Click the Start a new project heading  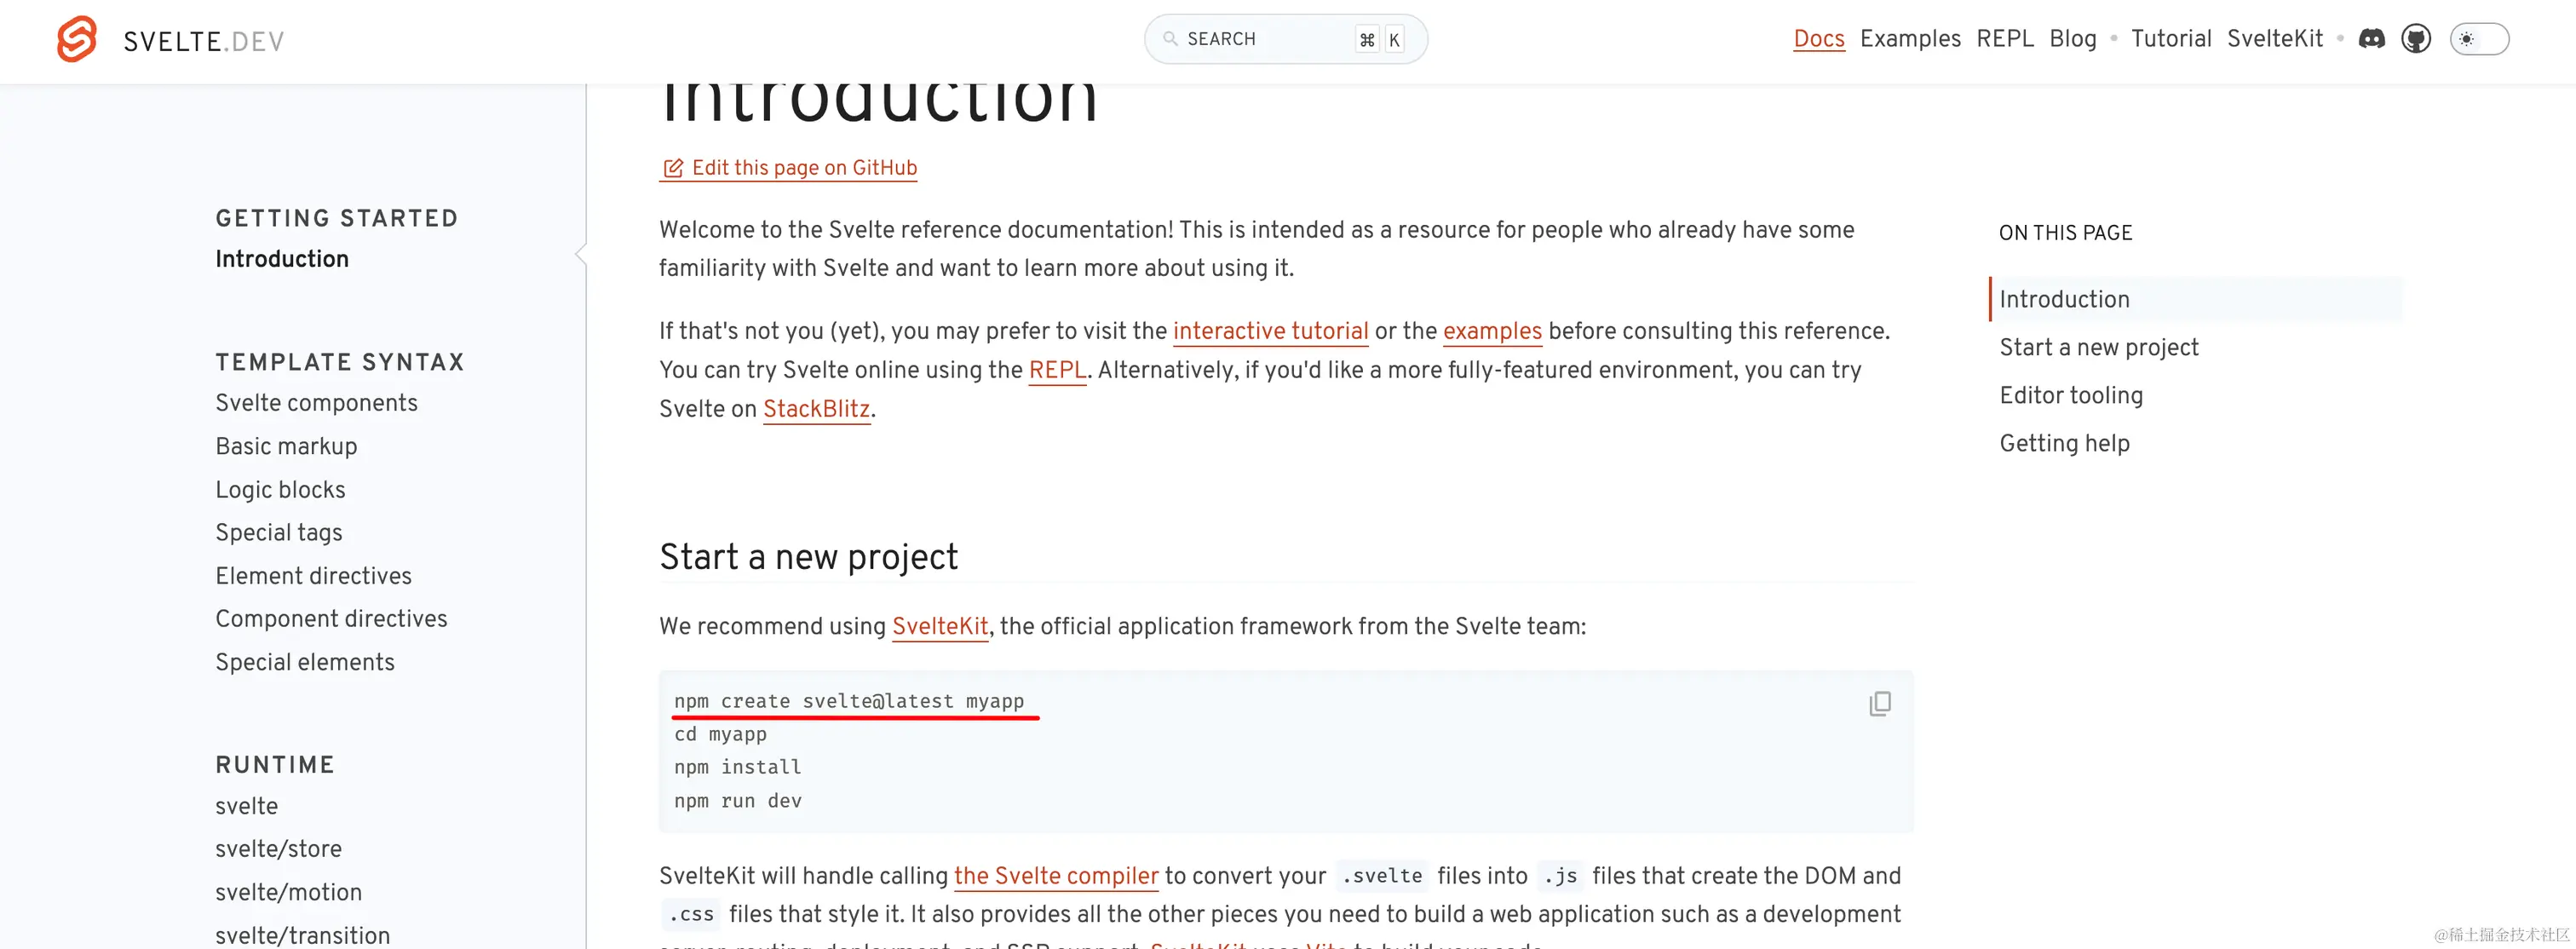coord(808,557)
